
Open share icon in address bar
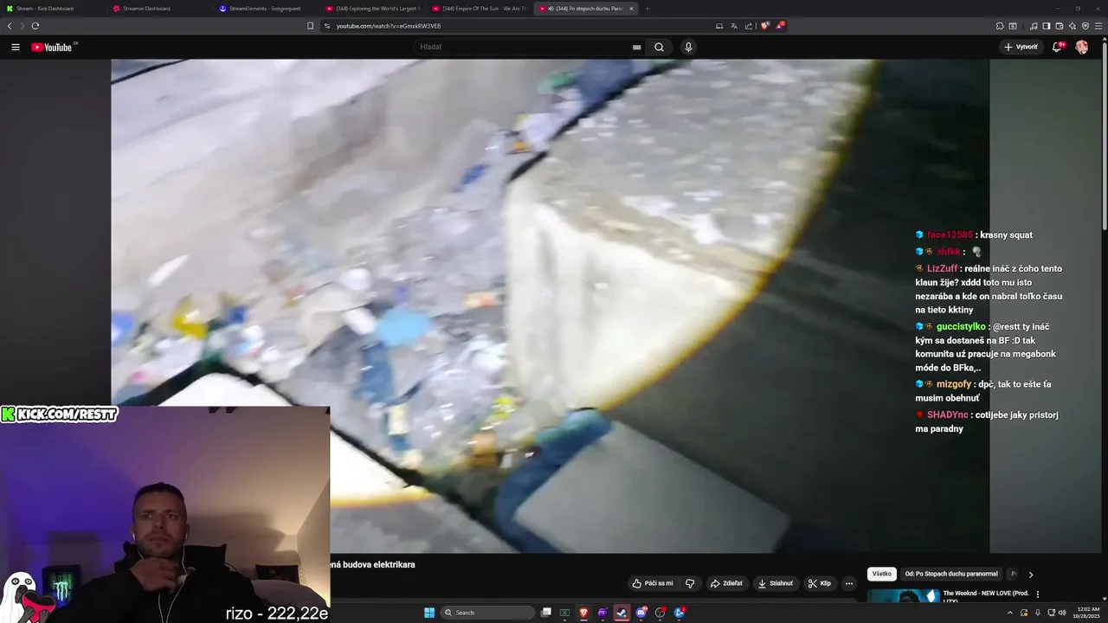[x=749, y=26]
